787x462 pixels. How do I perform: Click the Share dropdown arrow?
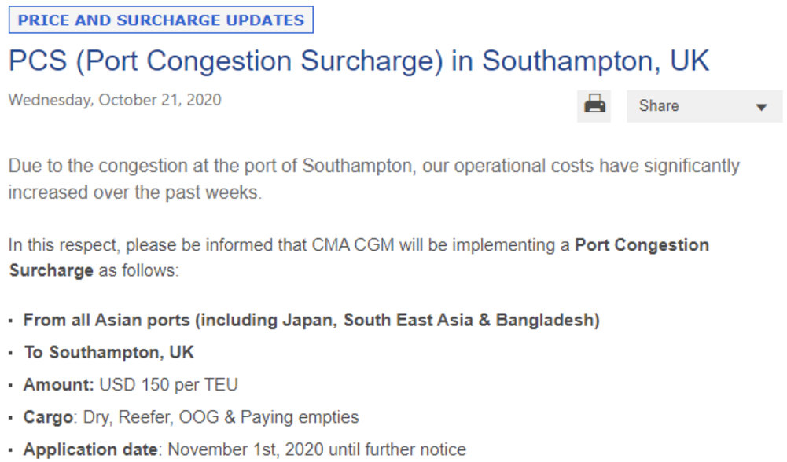pyautogui.click(x=761, y=107)
